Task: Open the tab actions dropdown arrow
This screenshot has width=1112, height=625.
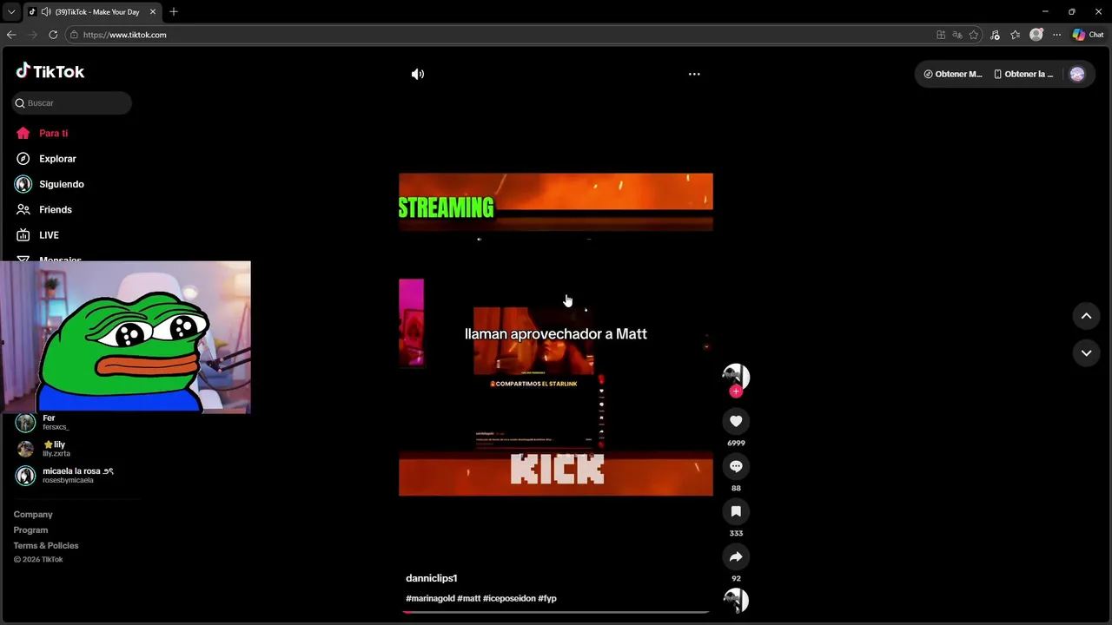Action: (x=11, y=12)
